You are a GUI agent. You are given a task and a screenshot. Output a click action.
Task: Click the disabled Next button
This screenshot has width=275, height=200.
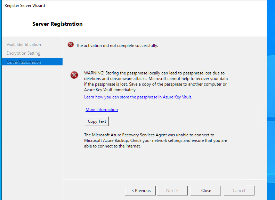(172, 191)
